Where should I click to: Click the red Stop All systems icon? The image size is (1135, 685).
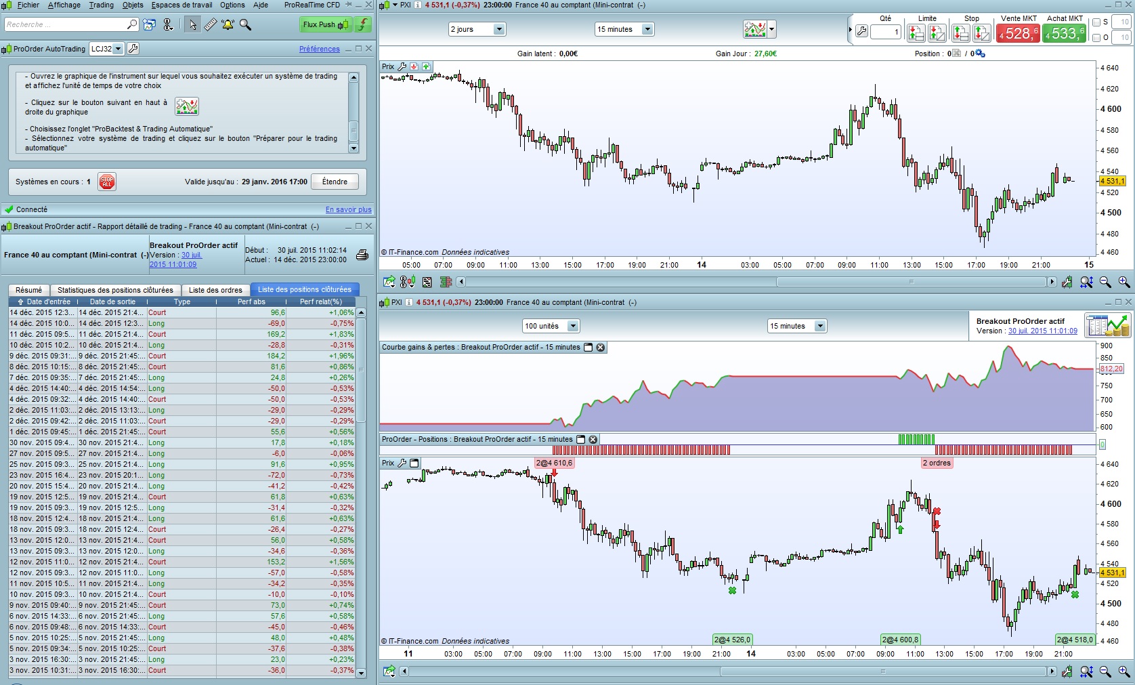click(107, 182)
